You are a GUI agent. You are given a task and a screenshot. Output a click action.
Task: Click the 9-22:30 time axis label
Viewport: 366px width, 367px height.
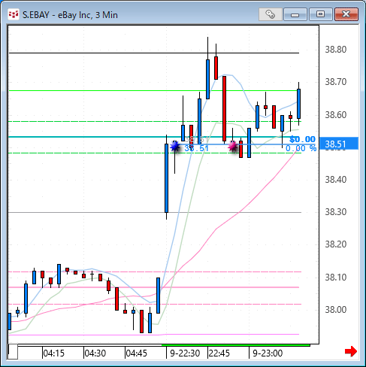coord(185,353)
